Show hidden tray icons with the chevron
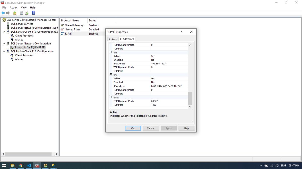 tap(261, 166)
